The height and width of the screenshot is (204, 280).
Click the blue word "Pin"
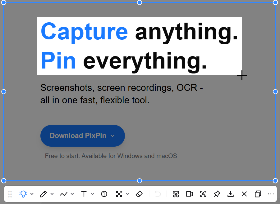click(x=58, y=60)
